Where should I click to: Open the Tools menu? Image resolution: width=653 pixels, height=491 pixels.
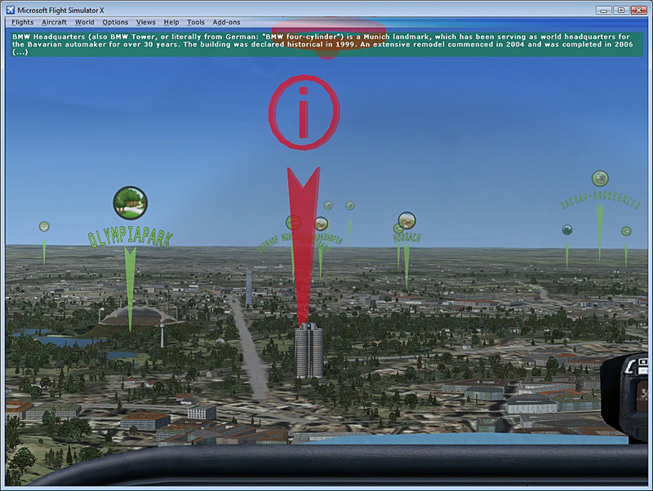pyautogui.click(x=196, y=22)
